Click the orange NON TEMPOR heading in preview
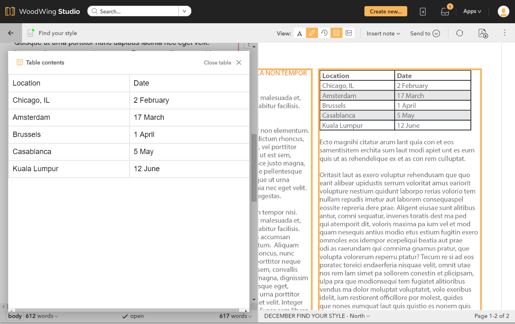The image size is (515, 324). (282, 73)
